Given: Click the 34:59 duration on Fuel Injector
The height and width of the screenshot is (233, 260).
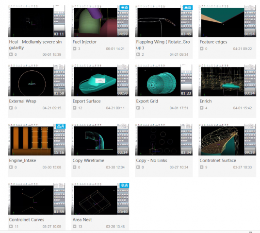Looking at the screenshot, I should 123,34.
